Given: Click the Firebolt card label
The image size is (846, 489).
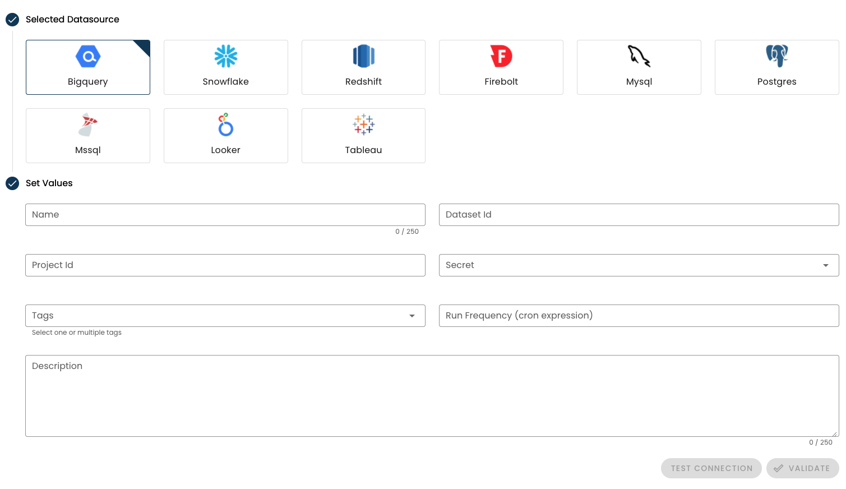Looking at the screenshot, I should tap(501, 82).
